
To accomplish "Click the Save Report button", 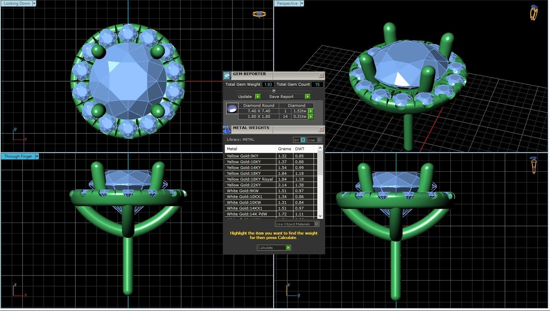I will (x=289, y=97).
